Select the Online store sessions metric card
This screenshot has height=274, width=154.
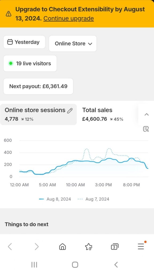click(38, 115)
